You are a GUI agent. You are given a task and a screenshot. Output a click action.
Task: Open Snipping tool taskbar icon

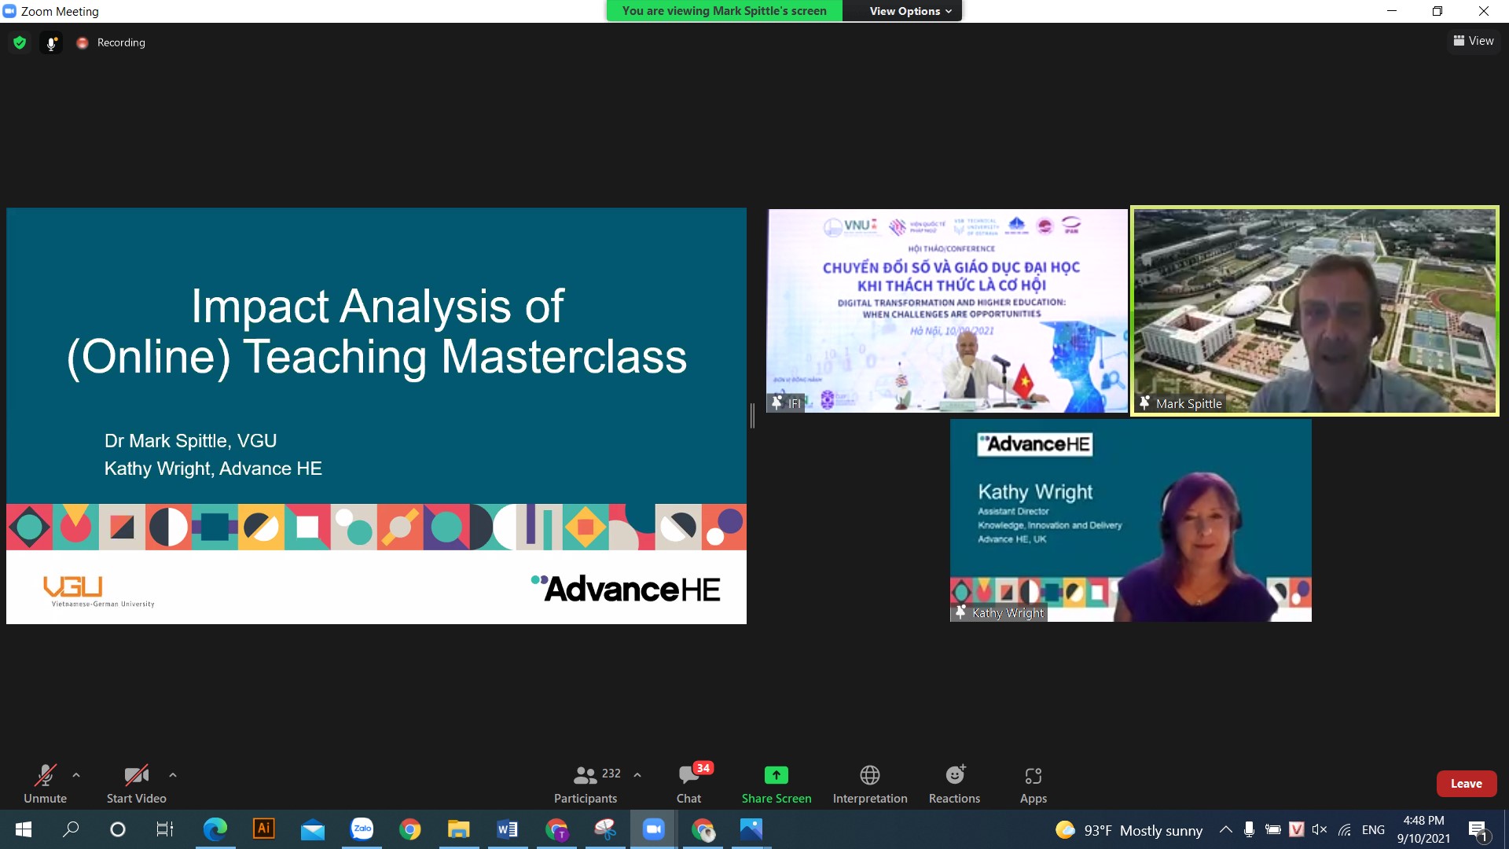(605, 829)
